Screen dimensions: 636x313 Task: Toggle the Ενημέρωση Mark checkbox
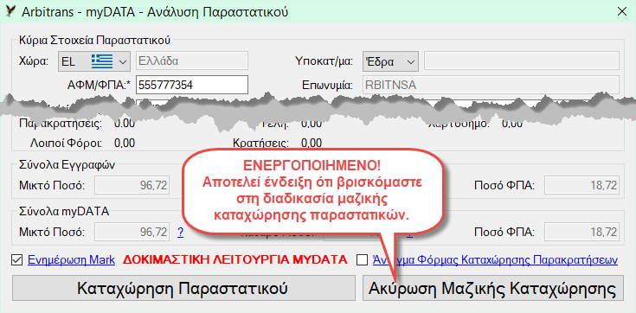tap(17, 260)
